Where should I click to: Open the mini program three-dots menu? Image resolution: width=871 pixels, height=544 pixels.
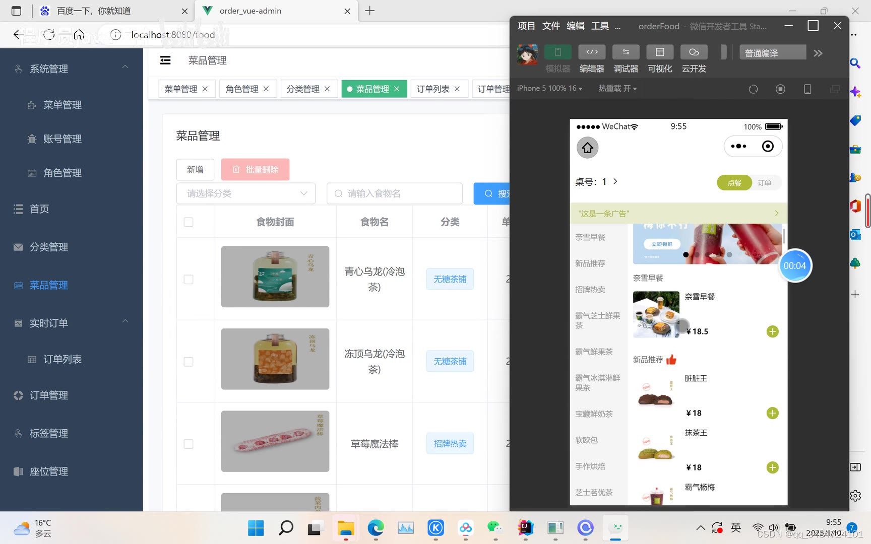pos(738,146)
